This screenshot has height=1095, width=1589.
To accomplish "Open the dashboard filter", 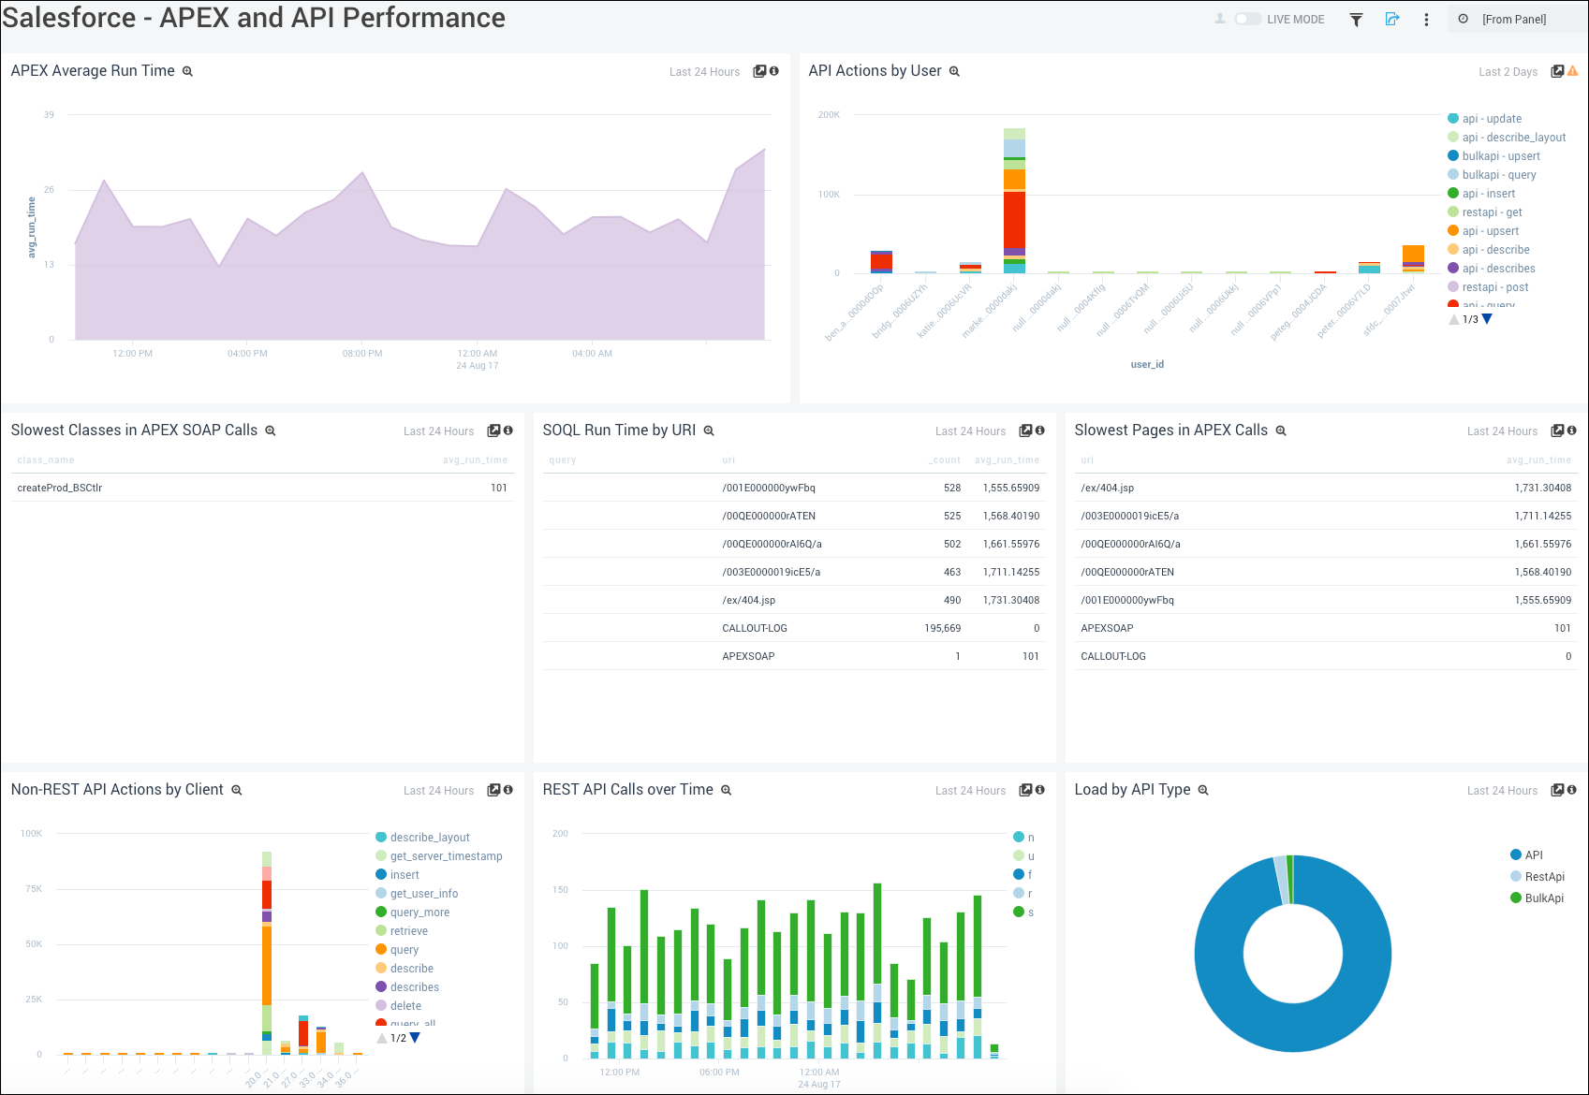I will [1356, 19].
